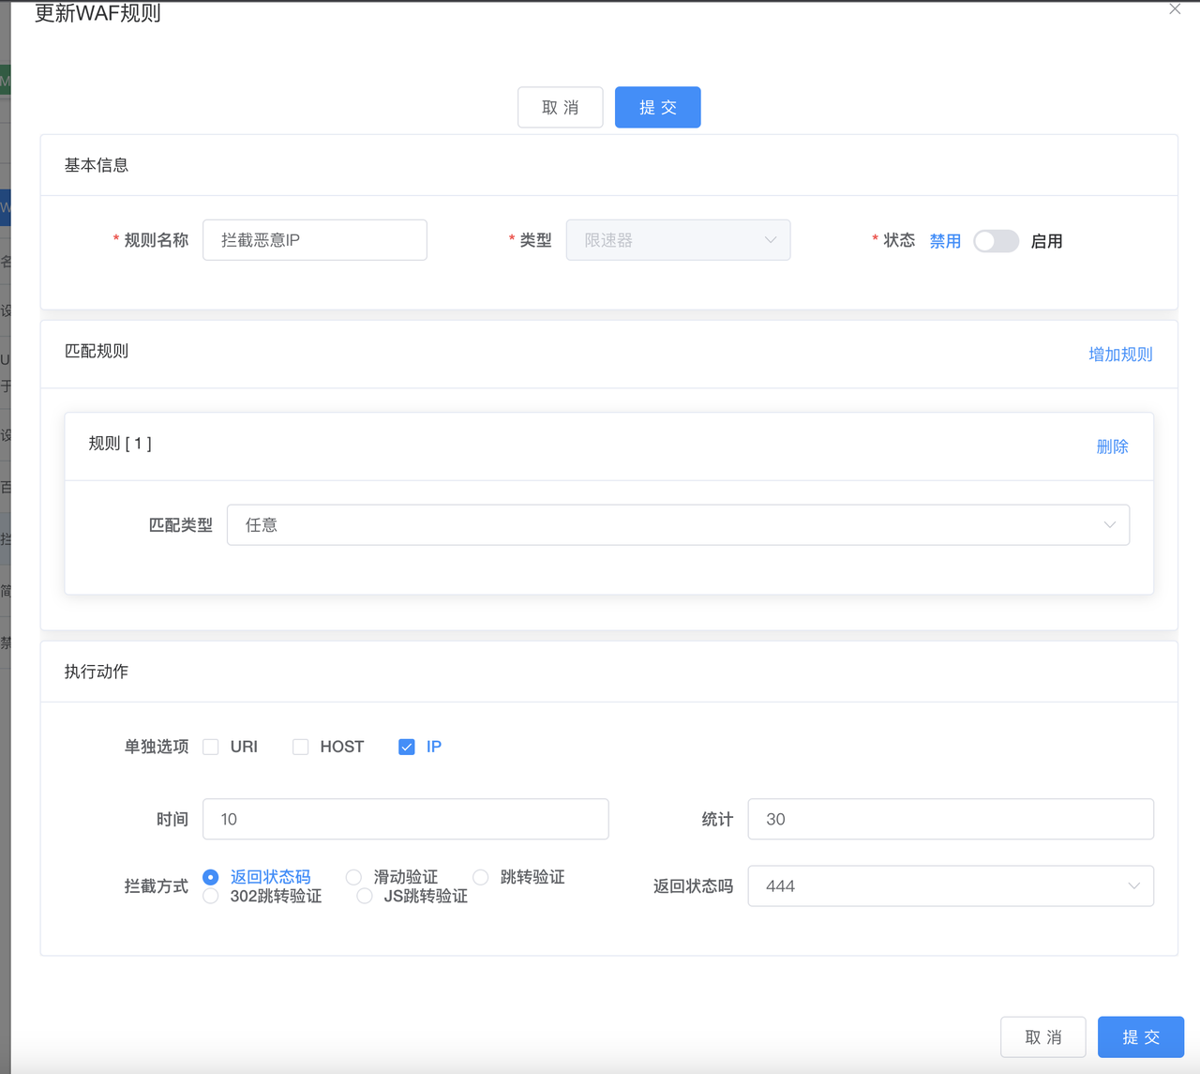Screen dimensions: 1200x1074
Task: Uncheck the IP checkbox
Action: point(407,747)
